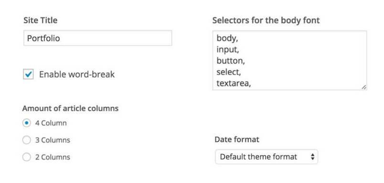Click the "2 Columns" option label text
Viewport: 384px width, 183px height.
tap(53, 157)
